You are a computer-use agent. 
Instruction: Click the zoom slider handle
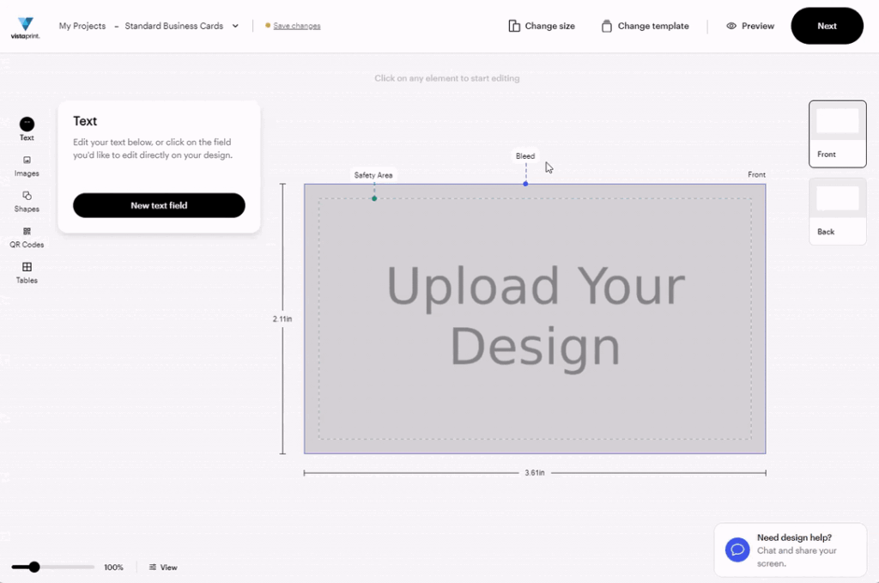pos(34,568)
